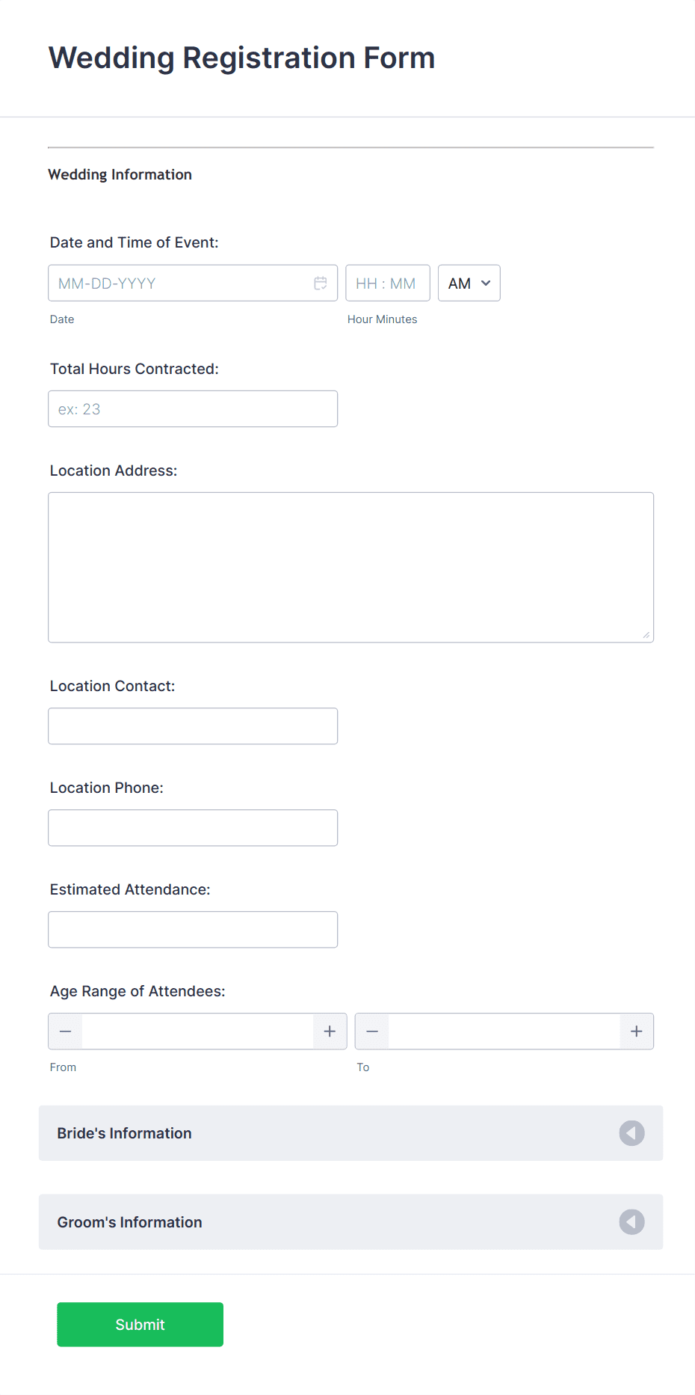The height and width of the screenshot is (1395, 695).
Task: Click the Bride's Information arrow icon
Action: [x=631, y=1133]
